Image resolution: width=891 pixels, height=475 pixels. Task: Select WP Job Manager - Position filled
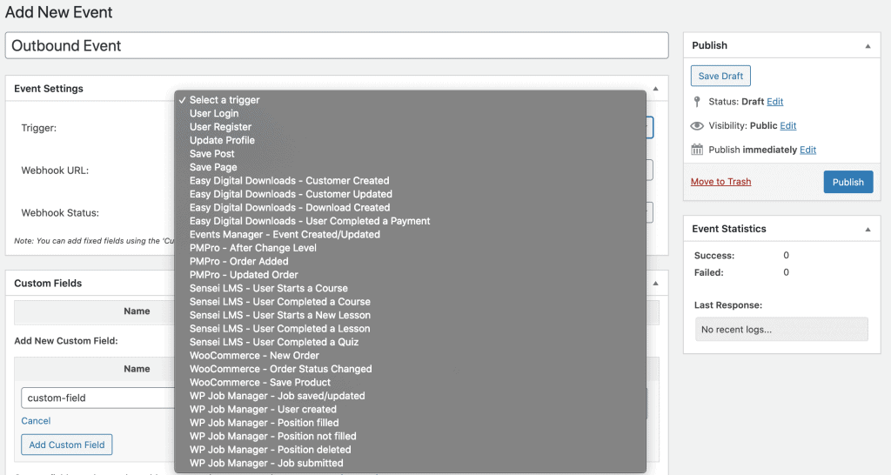410,423
